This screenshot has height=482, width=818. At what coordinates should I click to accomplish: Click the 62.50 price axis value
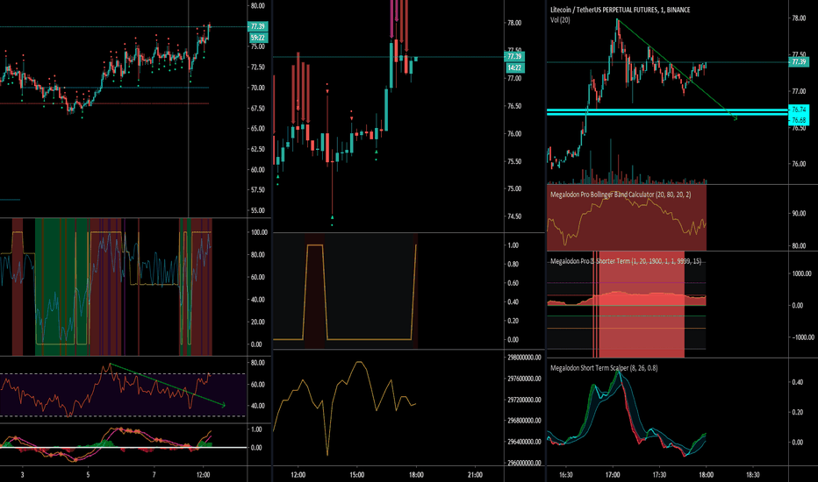(x=258, y=149)
